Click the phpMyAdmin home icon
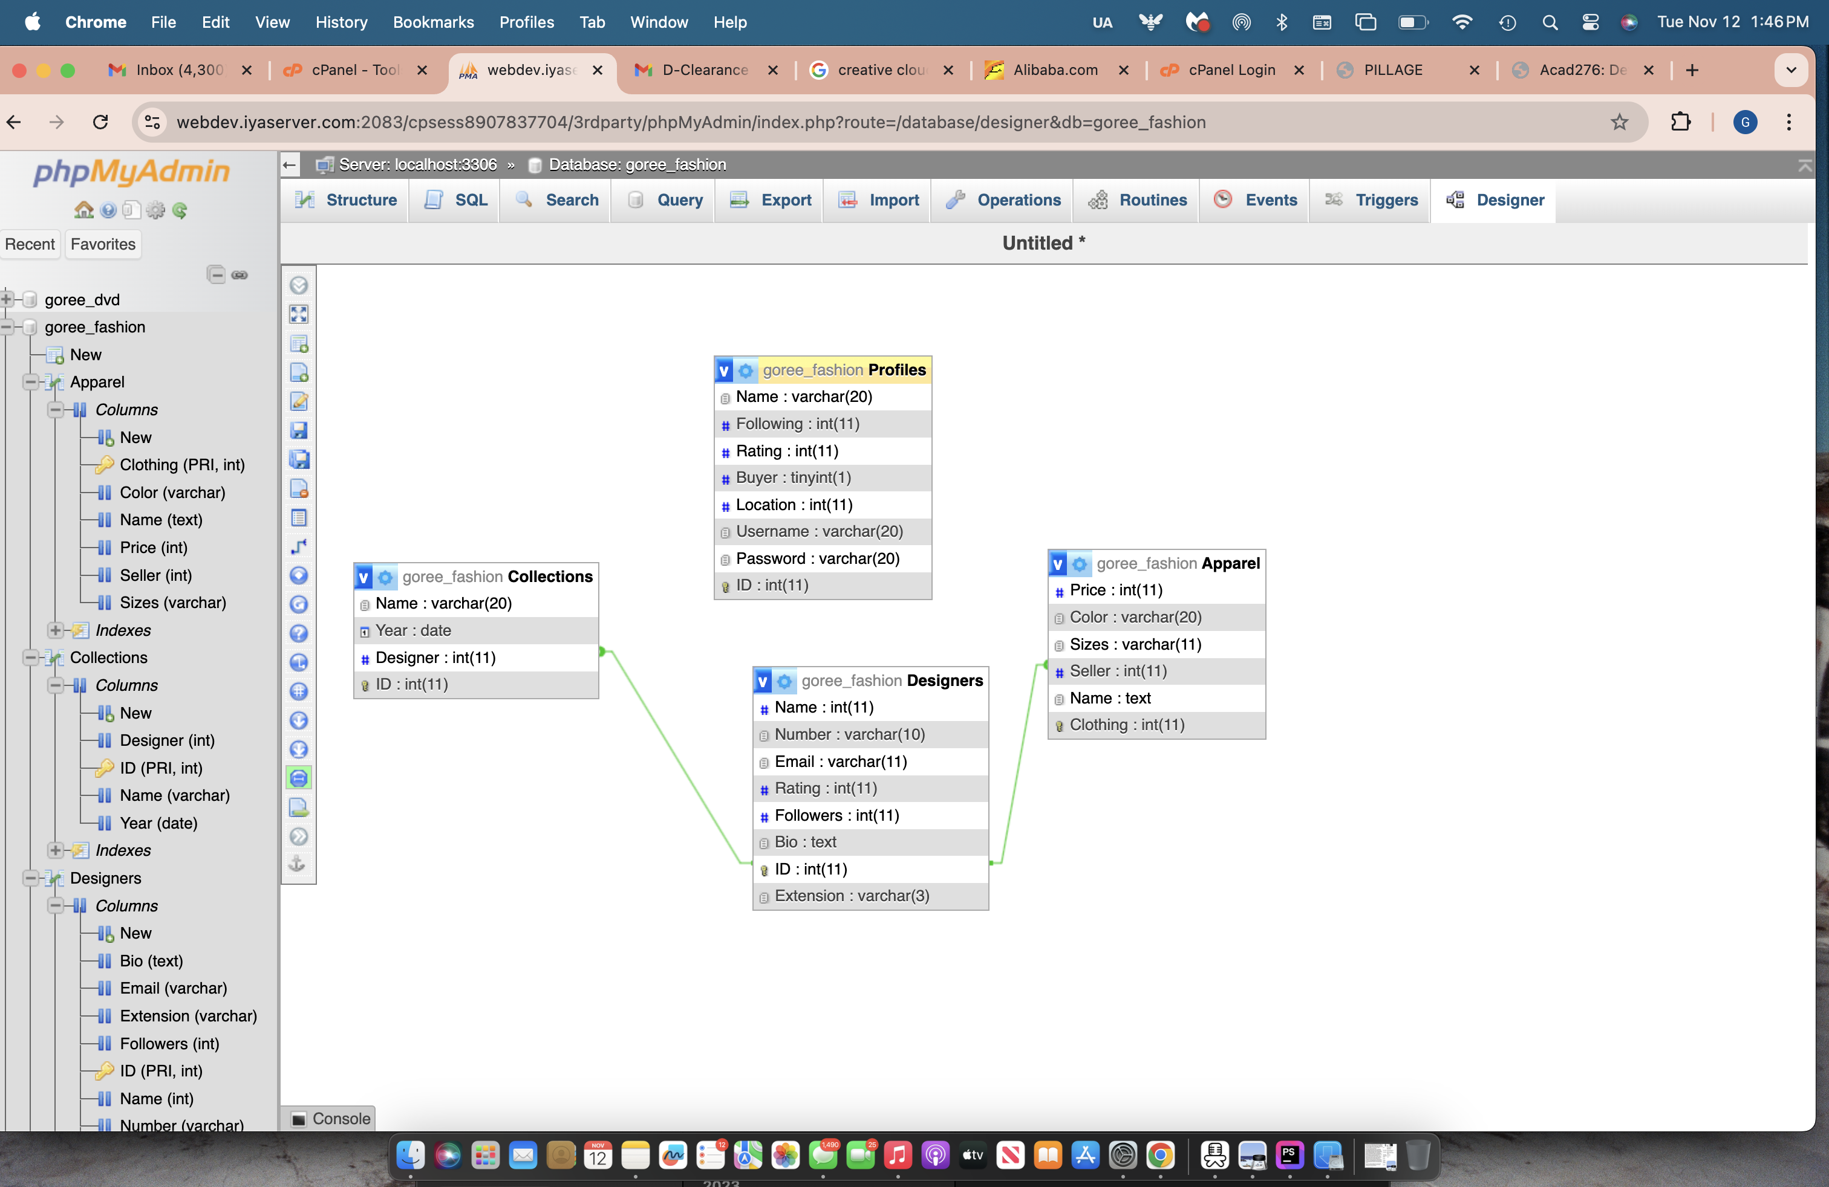Image resolution: width=1829 pixels, height=1187 pixels. [x=83, y=209]
